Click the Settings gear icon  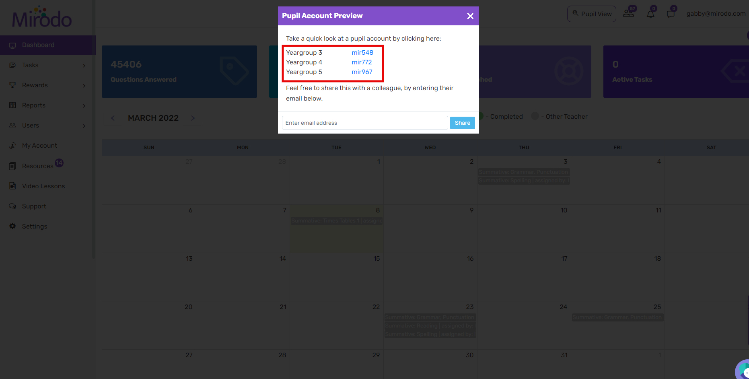pos(12,226)
